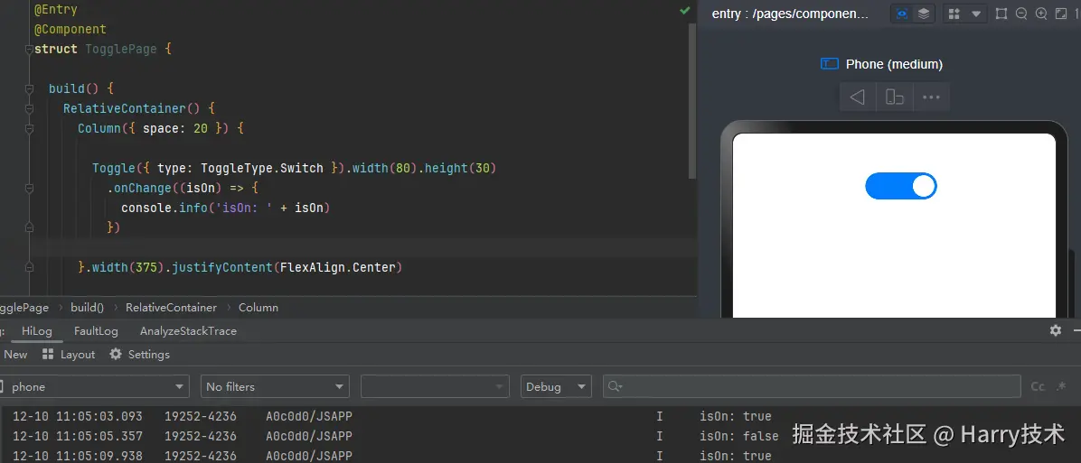The width and height of the screenshot is (1081, 463).
Task: Click the fit-to-frame bounding box icon
Action: tap(1001, 14)
